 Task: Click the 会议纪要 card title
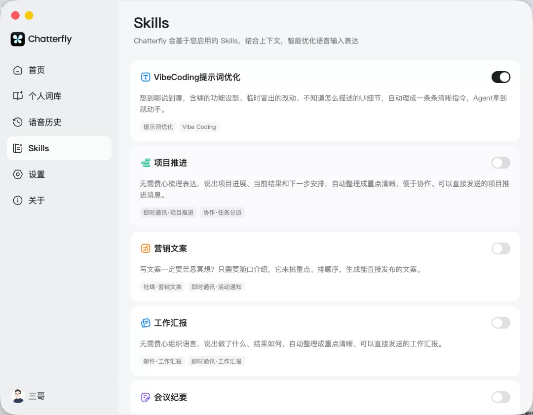click(x=171, y=397)
